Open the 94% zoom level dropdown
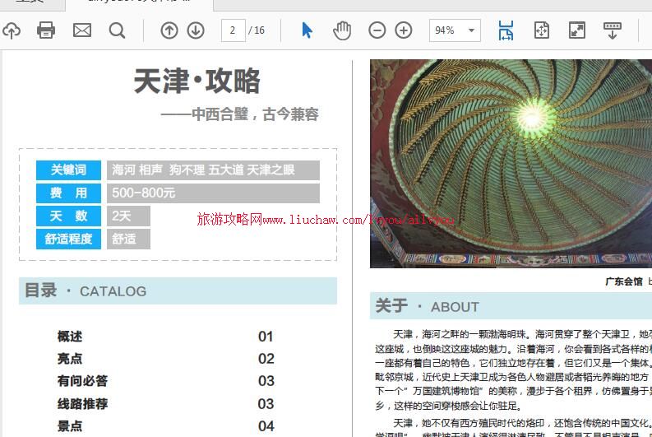 pyautogui.click(x=455, y=30)
